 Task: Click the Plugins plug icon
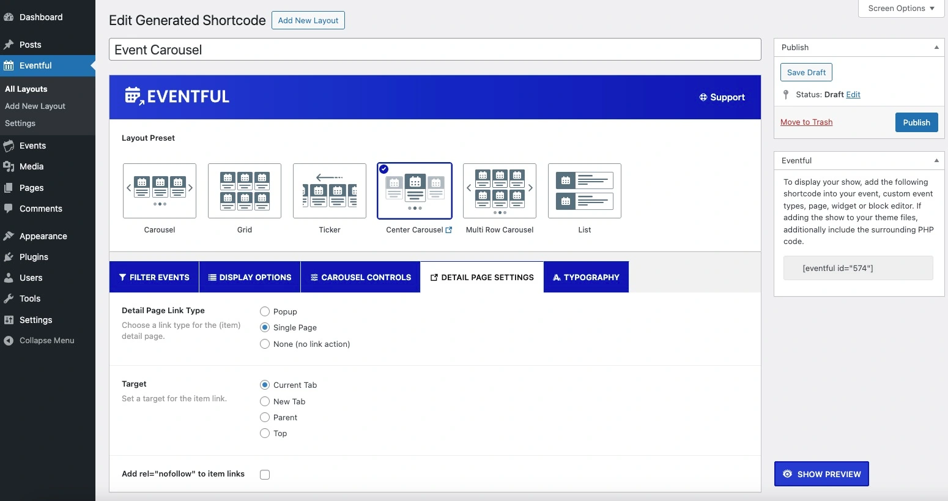(9, 257)
